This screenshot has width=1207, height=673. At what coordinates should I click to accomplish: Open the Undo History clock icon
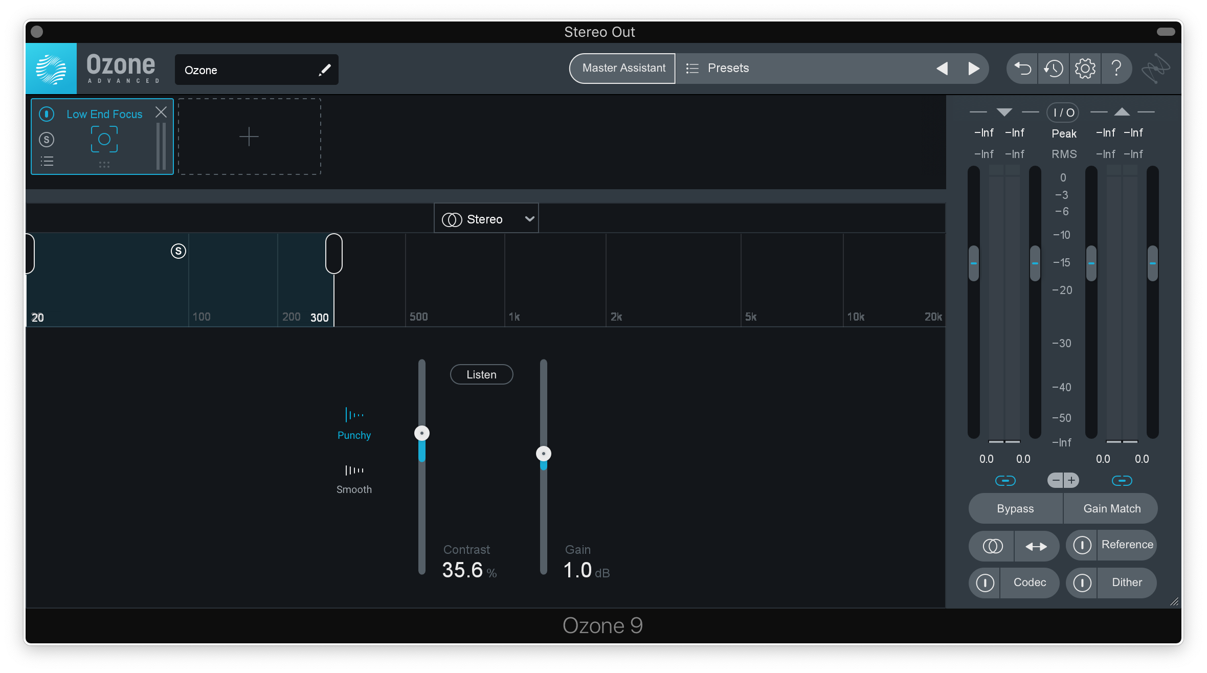tap(1054, 68)
